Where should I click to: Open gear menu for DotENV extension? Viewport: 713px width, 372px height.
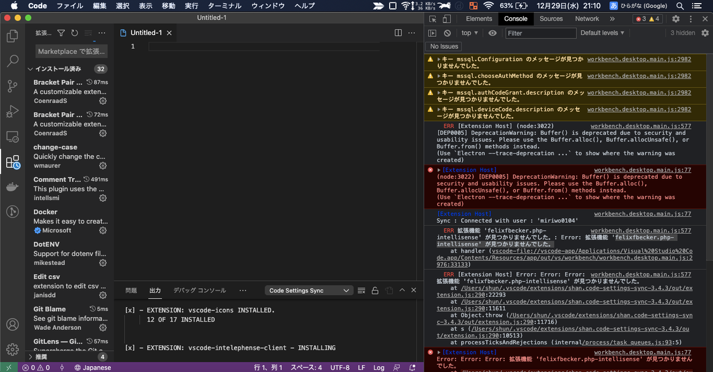(x=103, y=263)
